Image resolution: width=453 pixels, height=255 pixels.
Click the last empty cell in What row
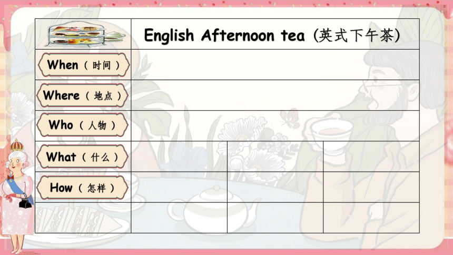371,156
